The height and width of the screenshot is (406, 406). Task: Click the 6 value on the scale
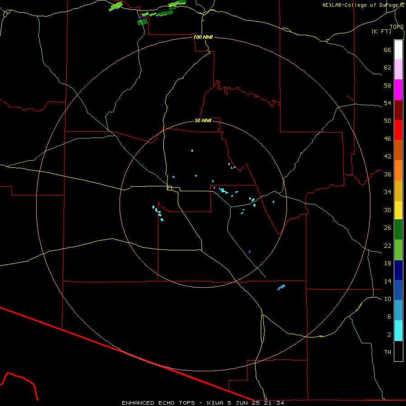coord(389,316)
